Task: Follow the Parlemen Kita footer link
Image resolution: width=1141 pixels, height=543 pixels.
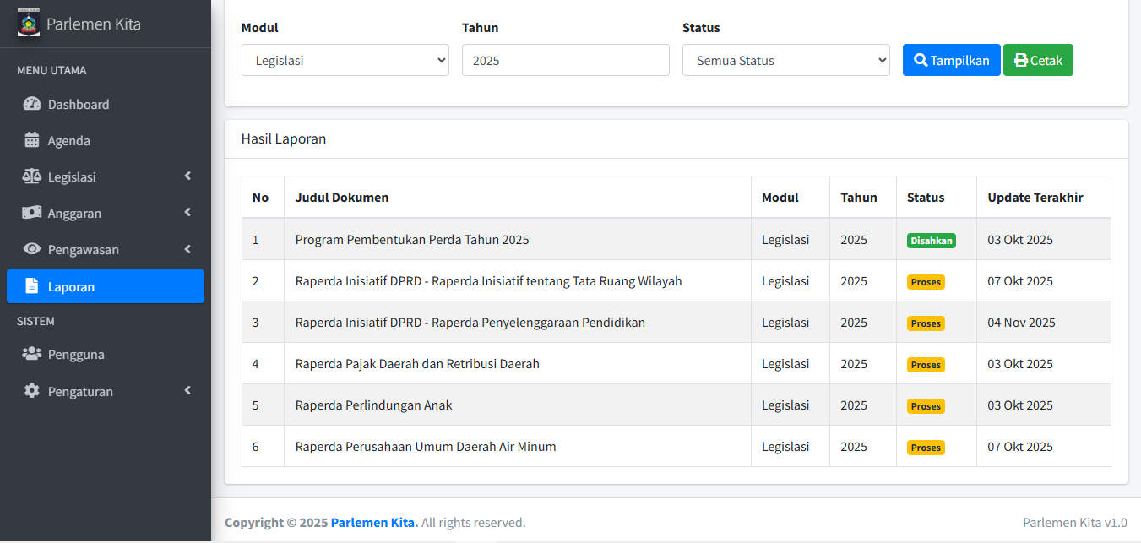Action: click(374, 523)
